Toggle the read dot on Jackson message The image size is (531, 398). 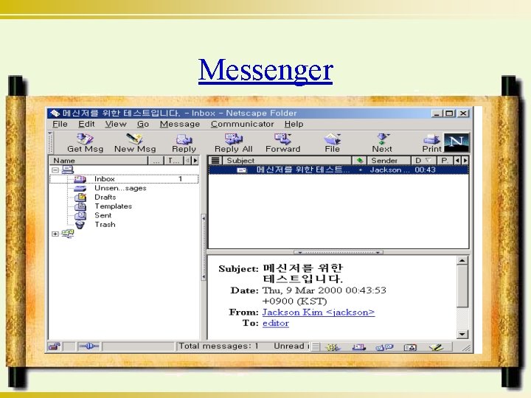tap(361, 170)
